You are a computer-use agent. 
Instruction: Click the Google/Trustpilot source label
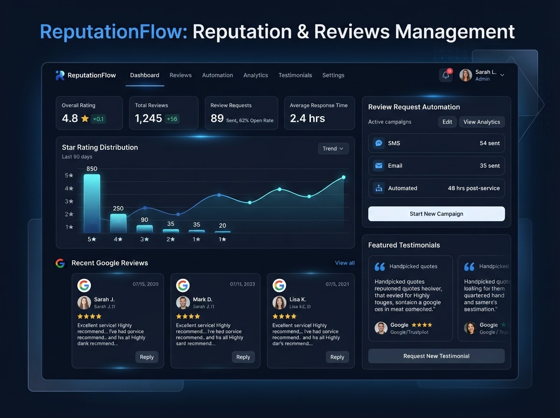point(409,332)
